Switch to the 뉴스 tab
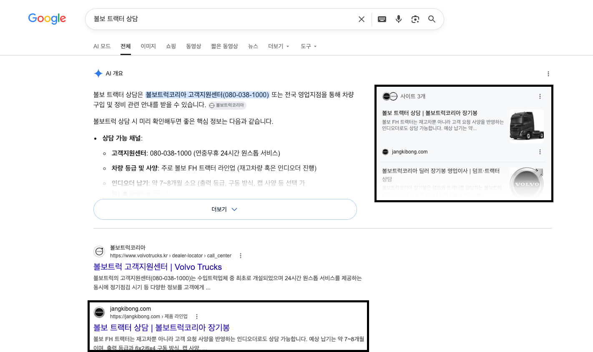 tap(253, 46)
